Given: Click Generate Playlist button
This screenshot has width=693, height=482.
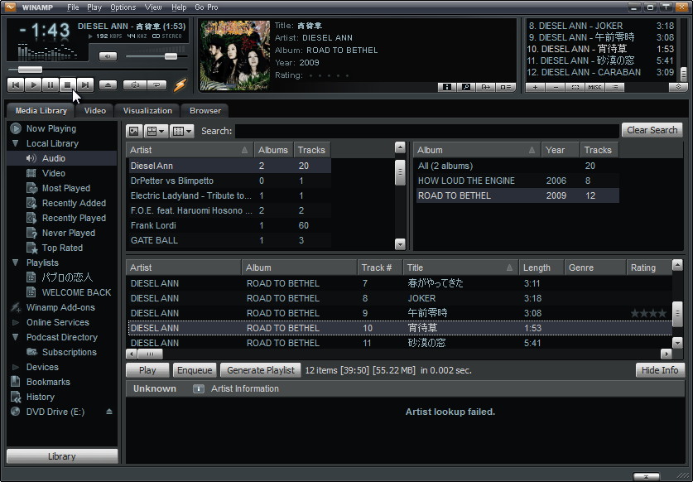Looking at the screenshot, I should point(260,370).
